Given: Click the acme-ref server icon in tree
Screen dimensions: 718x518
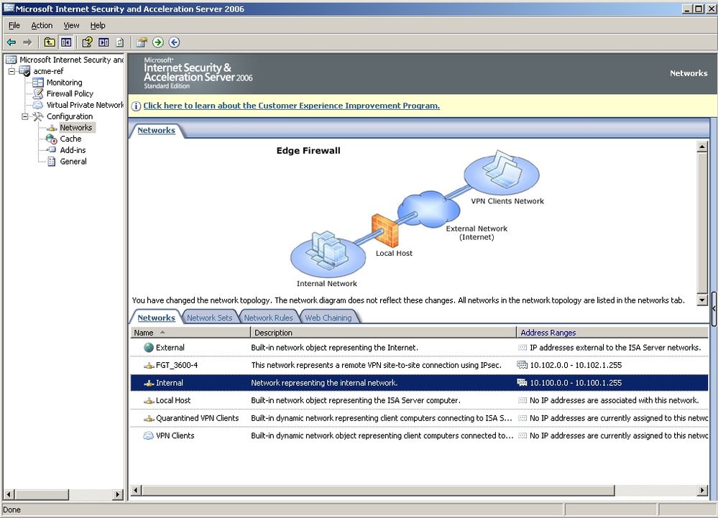Looking at the screenshot, I should pyautogui.click(x=24, y=71).
